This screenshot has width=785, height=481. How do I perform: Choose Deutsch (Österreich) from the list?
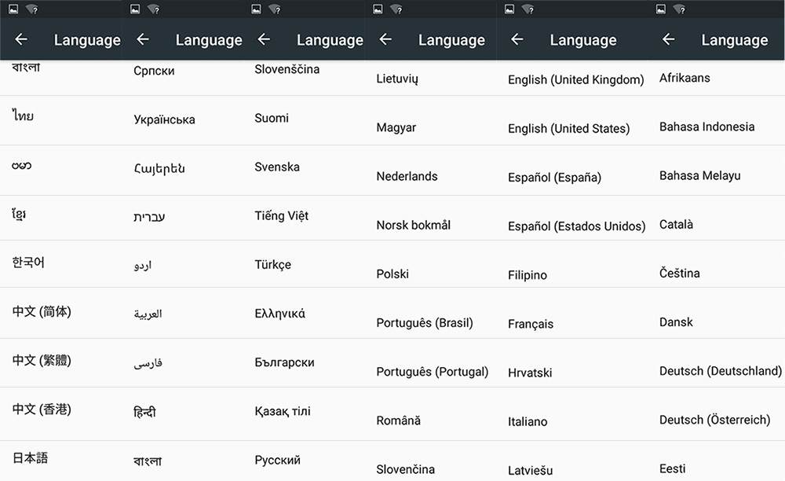click(x=714, y=420)
